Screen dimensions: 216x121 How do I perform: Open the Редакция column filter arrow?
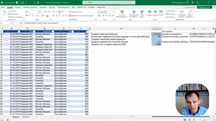[x=34, y=31]
